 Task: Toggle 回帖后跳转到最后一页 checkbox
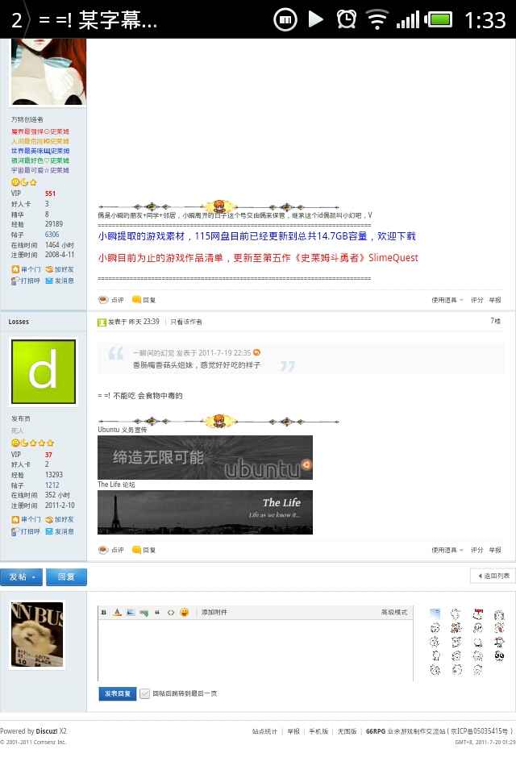click(x=144, y=693)
